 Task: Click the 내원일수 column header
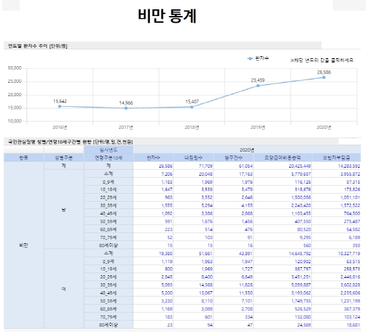click(x=193, y=158)
